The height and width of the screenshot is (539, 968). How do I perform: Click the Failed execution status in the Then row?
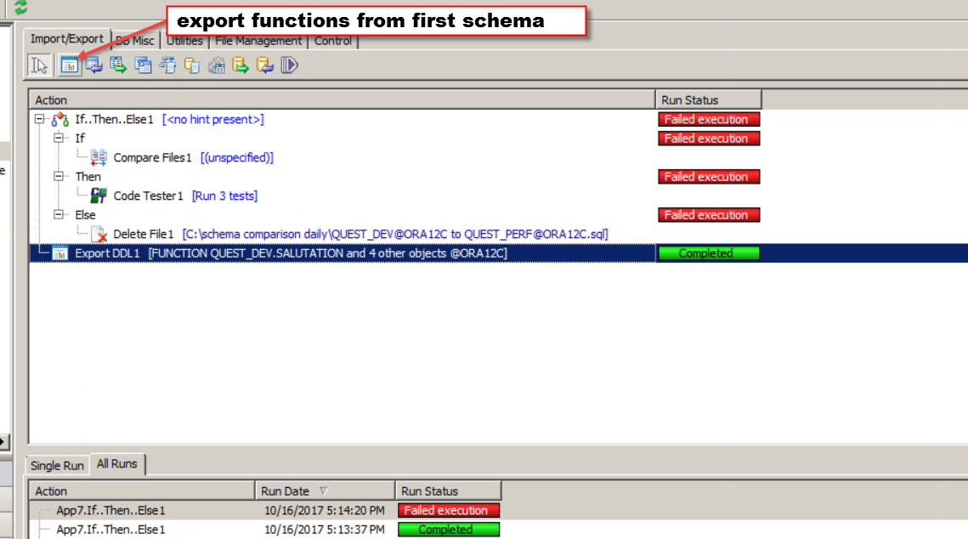click(x=709, y=177)
